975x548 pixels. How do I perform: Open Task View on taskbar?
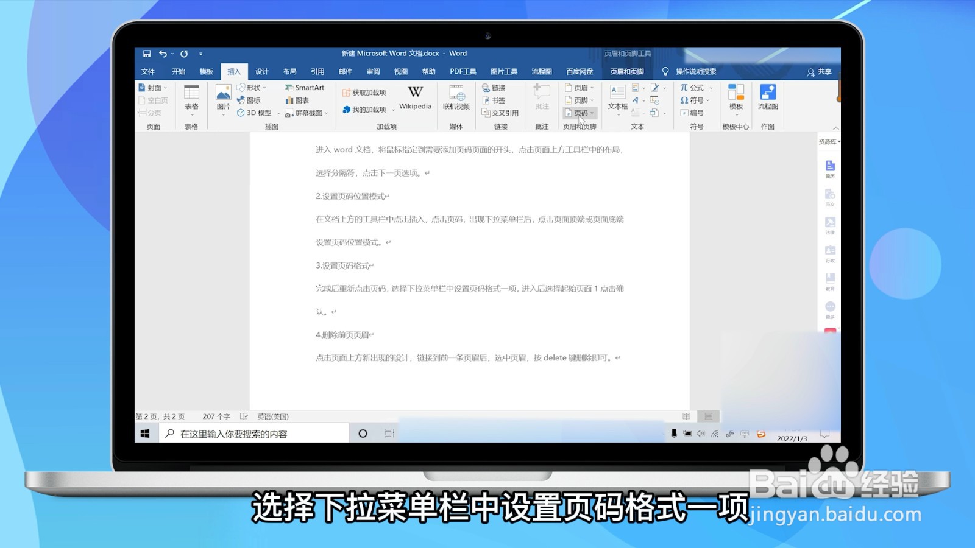[x=389, y=434]
